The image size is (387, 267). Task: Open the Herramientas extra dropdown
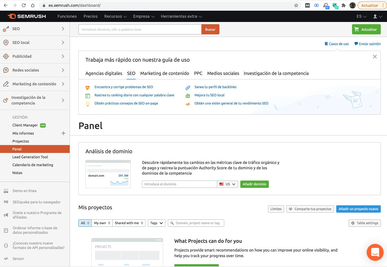(182, 16)
